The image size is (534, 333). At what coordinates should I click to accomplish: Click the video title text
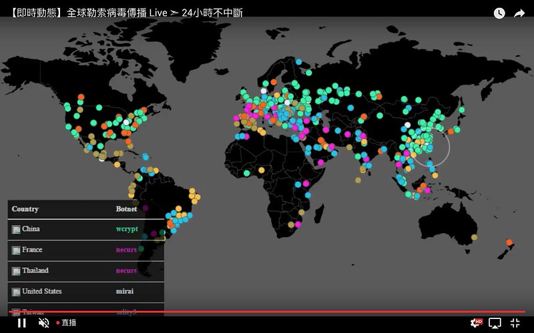[126, 13]
